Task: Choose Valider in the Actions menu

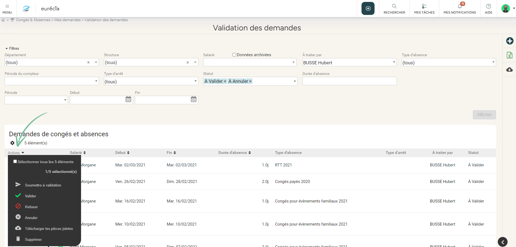Action: click(30, 196)
